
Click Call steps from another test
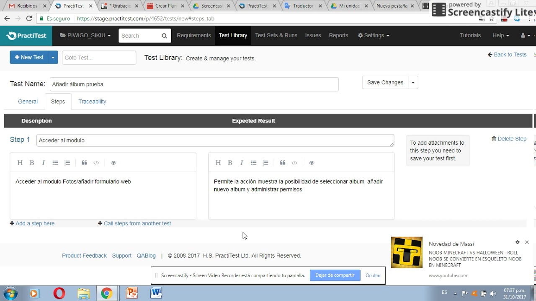pos(134,223)
